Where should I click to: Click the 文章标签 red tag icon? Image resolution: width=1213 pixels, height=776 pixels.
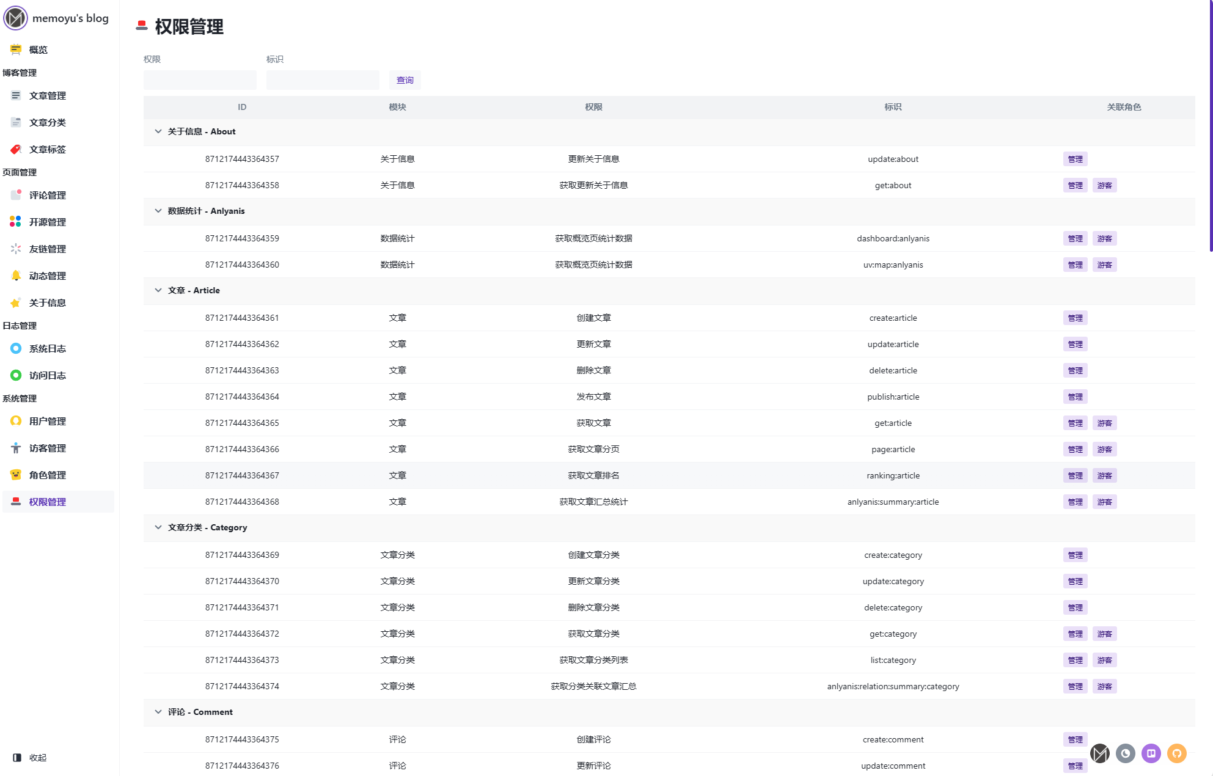(16, 149)
